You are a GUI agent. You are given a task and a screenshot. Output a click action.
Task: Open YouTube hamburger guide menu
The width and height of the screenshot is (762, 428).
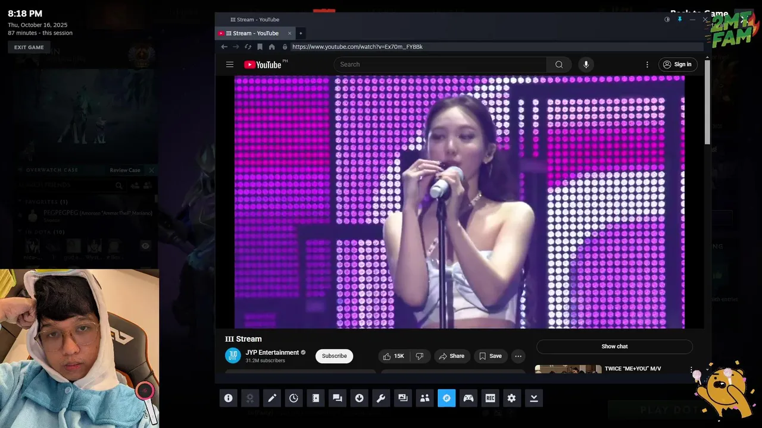click(230, 64)
